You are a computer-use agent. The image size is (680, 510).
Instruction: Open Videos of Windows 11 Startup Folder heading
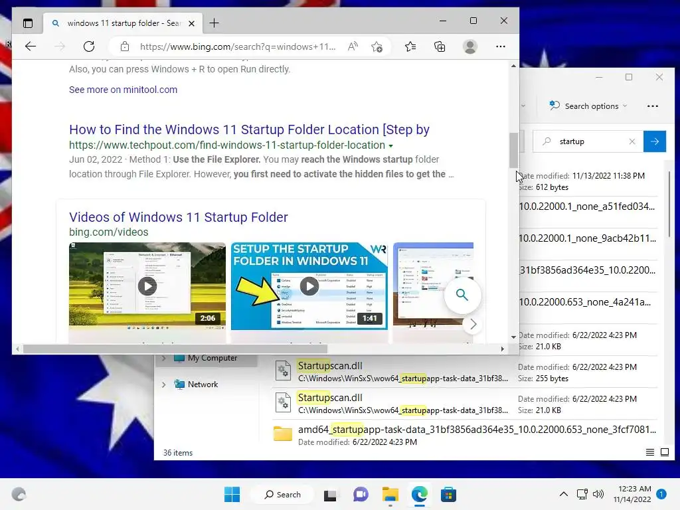(178, 217)
